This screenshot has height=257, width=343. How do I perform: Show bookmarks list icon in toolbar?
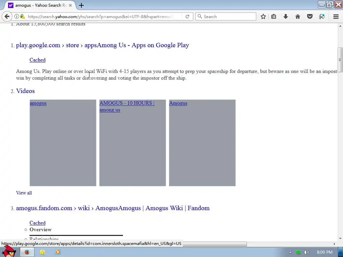pyautogui.click(x=274, y=16)
